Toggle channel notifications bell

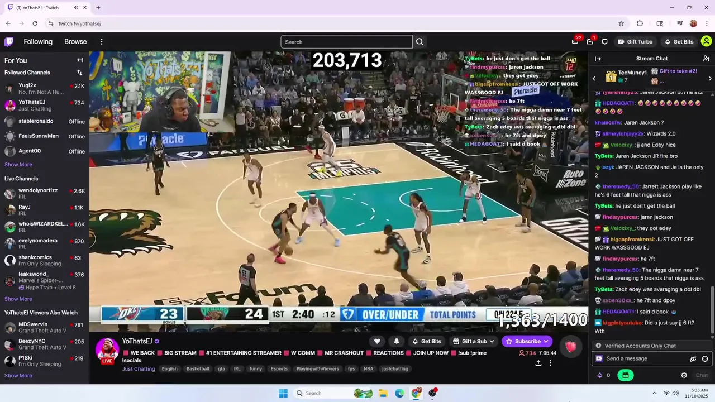397,341
